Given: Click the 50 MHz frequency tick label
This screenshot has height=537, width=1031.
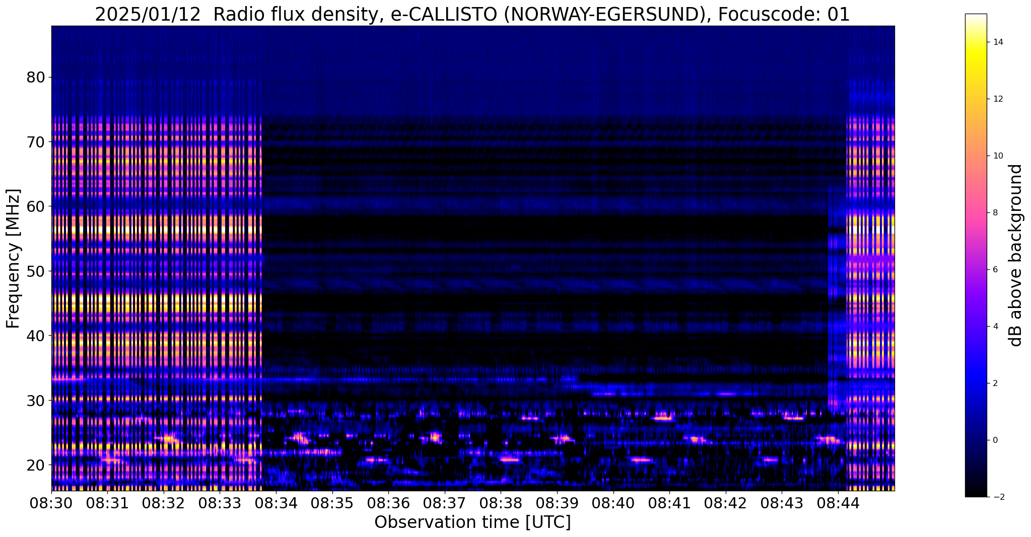Looking at the screenshot, I should coord(36,271).
